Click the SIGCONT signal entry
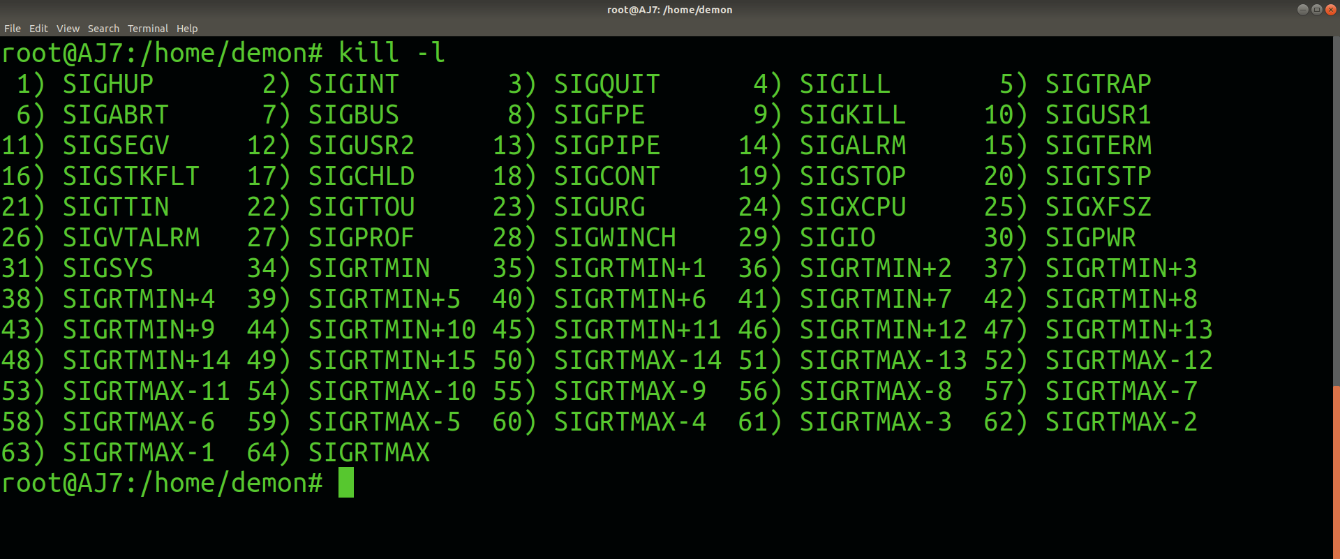Screen dimensions: 1340x559 pos(607,176)
